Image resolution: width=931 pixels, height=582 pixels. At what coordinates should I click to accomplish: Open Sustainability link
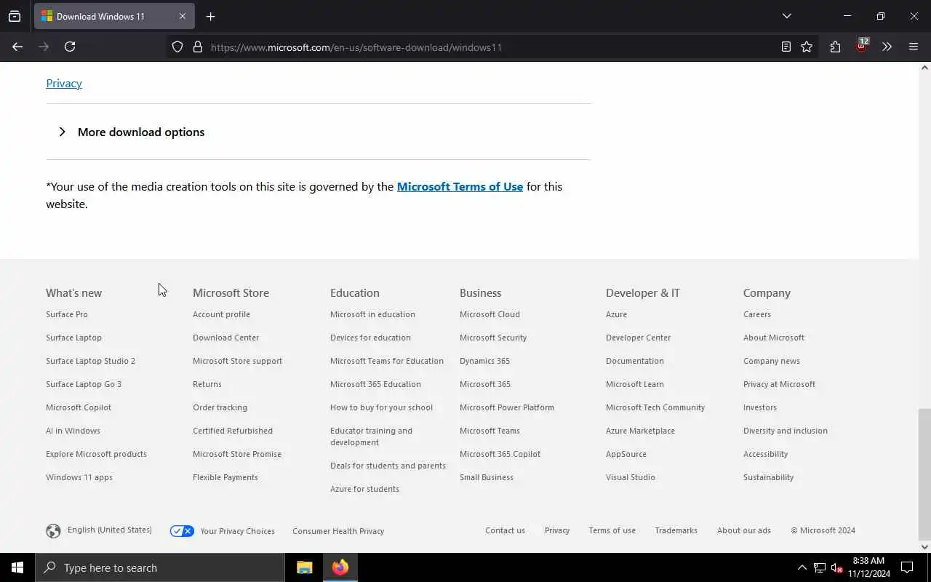768,477
